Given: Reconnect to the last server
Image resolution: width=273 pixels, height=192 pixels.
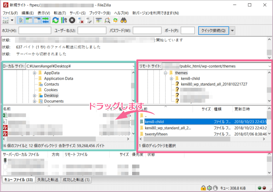Looking at the screenshot, I should click(x=89, y=20).
